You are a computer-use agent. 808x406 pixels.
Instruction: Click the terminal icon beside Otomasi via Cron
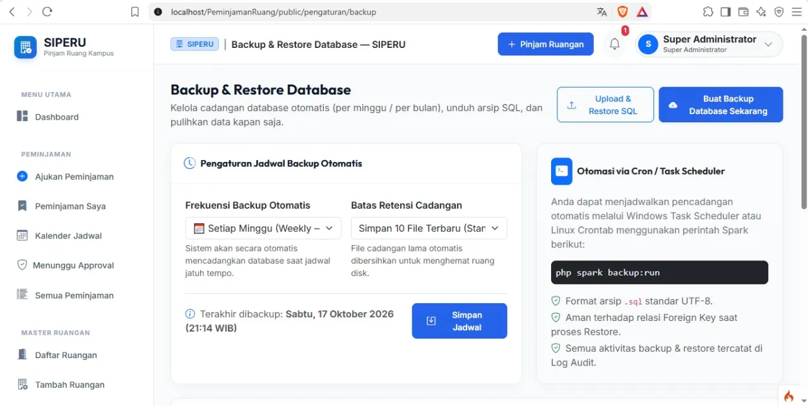coord(562,171)
